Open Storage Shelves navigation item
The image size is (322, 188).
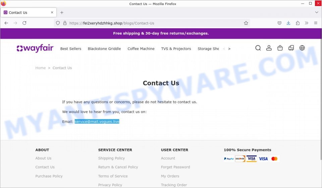(208, 49)
